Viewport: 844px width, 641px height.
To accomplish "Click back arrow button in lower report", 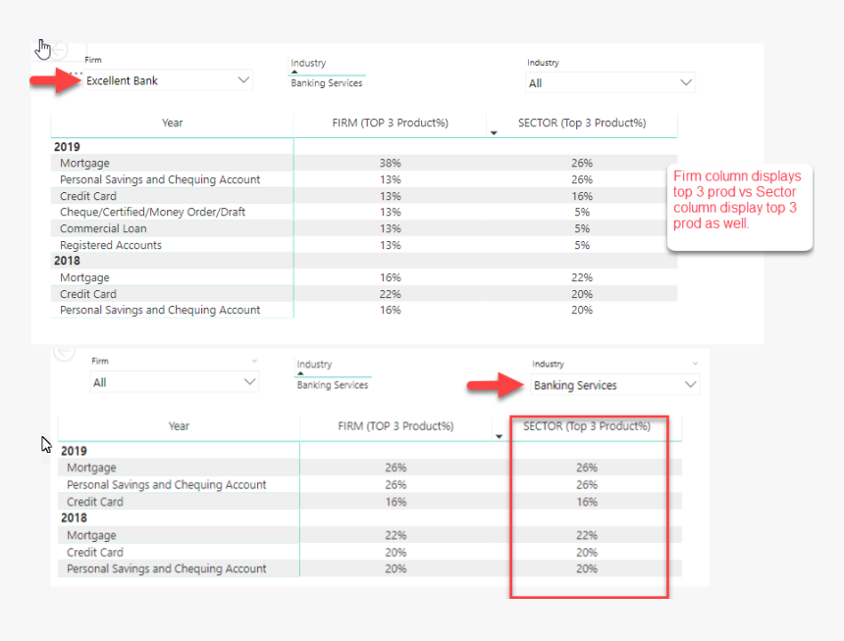I will (x=64, y=353).
